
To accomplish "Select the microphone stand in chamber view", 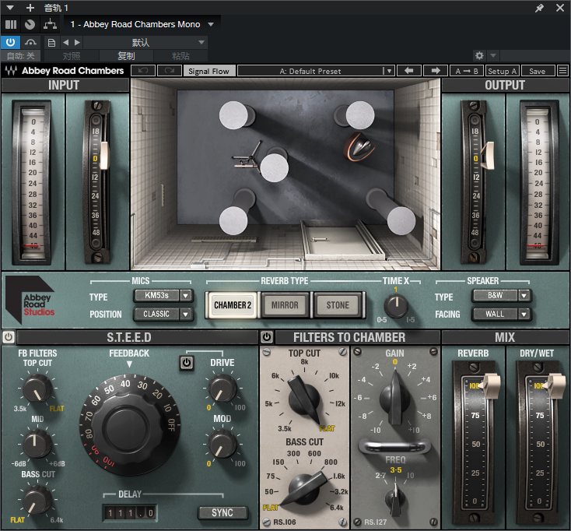I will pos(248,156).
